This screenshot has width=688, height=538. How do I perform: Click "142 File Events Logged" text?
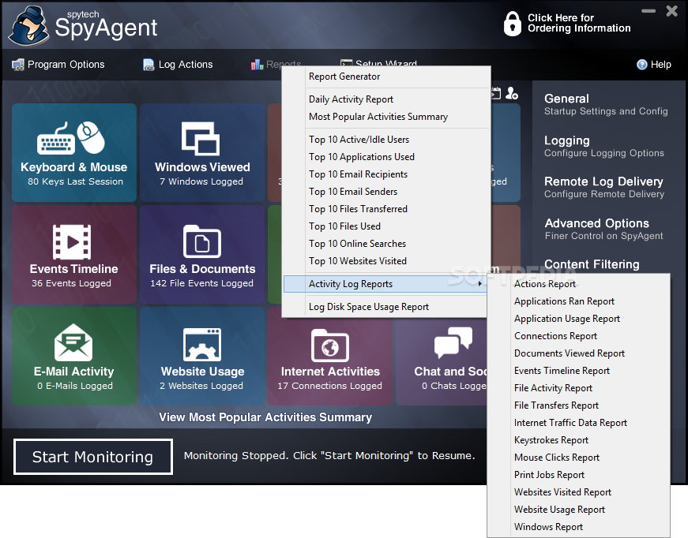[x=202, y=283]
